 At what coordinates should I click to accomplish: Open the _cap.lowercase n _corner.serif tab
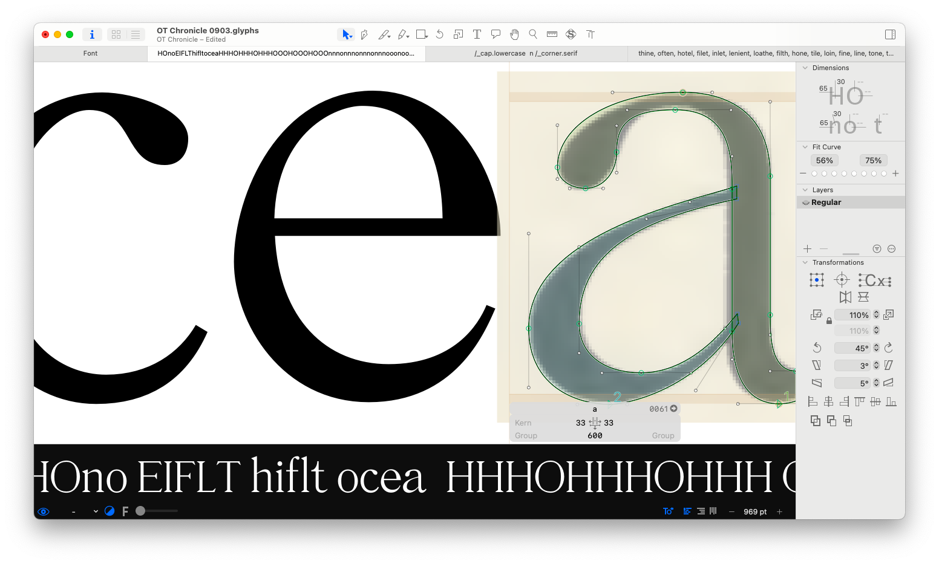click(526, 53)
